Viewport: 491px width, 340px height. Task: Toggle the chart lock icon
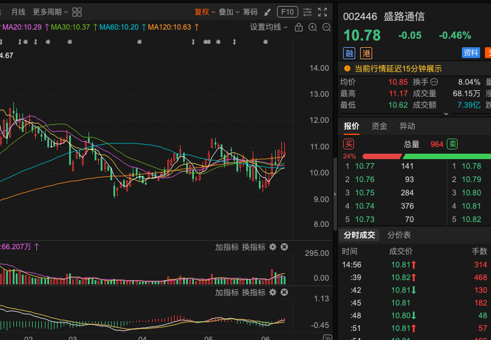click(x=299, y=27)
